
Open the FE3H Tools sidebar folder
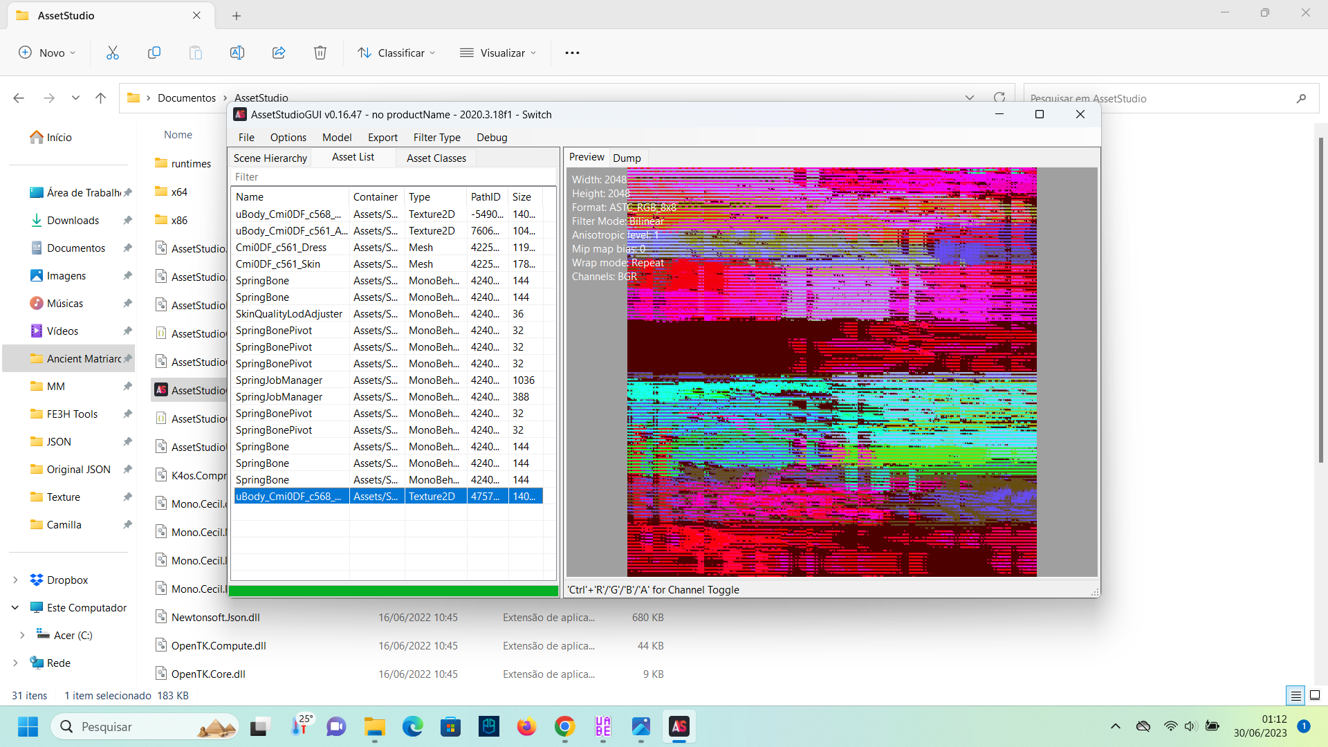(72, 414)
